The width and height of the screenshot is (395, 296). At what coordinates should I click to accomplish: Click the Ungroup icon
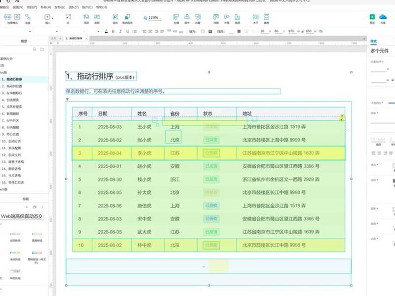click(x=127, y=17)
